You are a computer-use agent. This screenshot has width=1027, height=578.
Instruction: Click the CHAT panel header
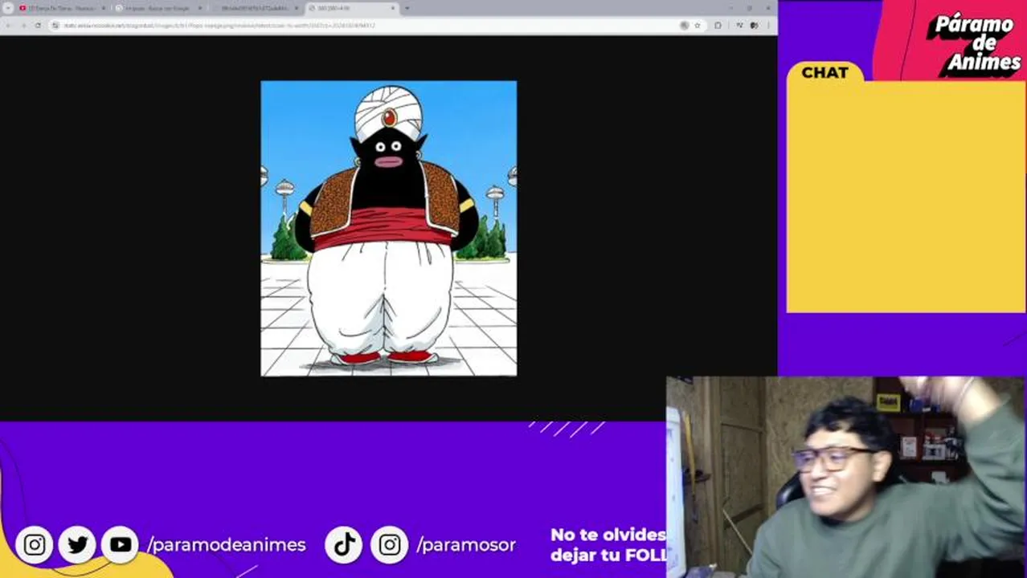(824, 72)
